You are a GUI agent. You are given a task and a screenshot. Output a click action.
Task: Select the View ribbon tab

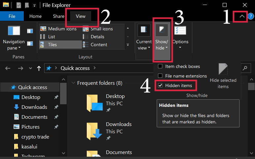pyautogui.click(x=80, y=16)
